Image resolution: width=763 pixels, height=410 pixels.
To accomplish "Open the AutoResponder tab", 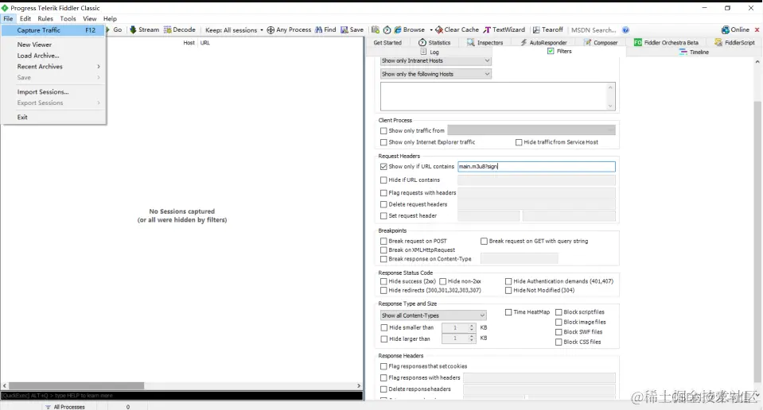I will (543, 43).
